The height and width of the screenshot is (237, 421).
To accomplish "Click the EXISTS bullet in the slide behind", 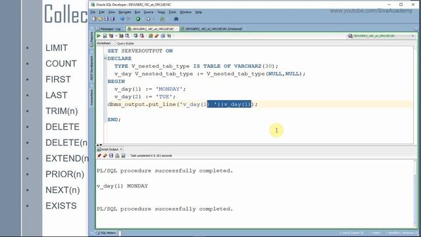I will click(61, 206).
